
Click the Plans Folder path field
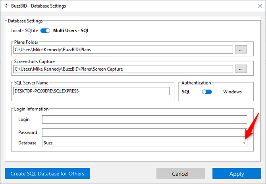pos(123,50)
